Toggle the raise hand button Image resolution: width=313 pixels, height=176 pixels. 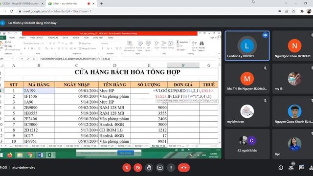pos(149,168)
